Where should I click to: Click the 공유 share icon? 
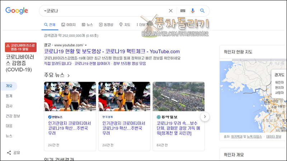click(9, 153)
